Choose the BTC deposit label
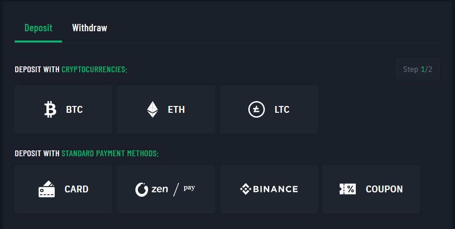The height and width of the screenshot is (229, 455). pyautogui.click(x=74, y=109)
